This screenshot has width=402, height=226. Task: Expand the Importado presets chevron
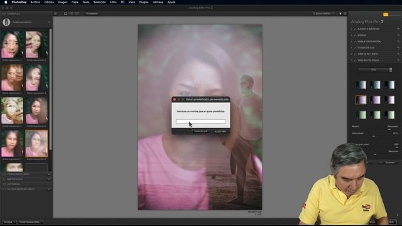pyautogui.click(x=49, y=180)
